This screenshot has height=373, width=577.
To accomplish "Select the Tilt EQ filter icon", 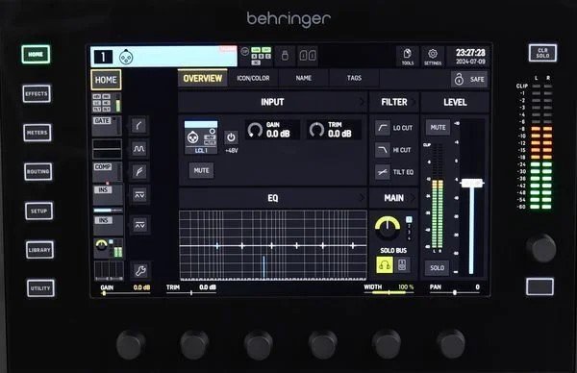I will pyautogui.click(x=383, y=172).
